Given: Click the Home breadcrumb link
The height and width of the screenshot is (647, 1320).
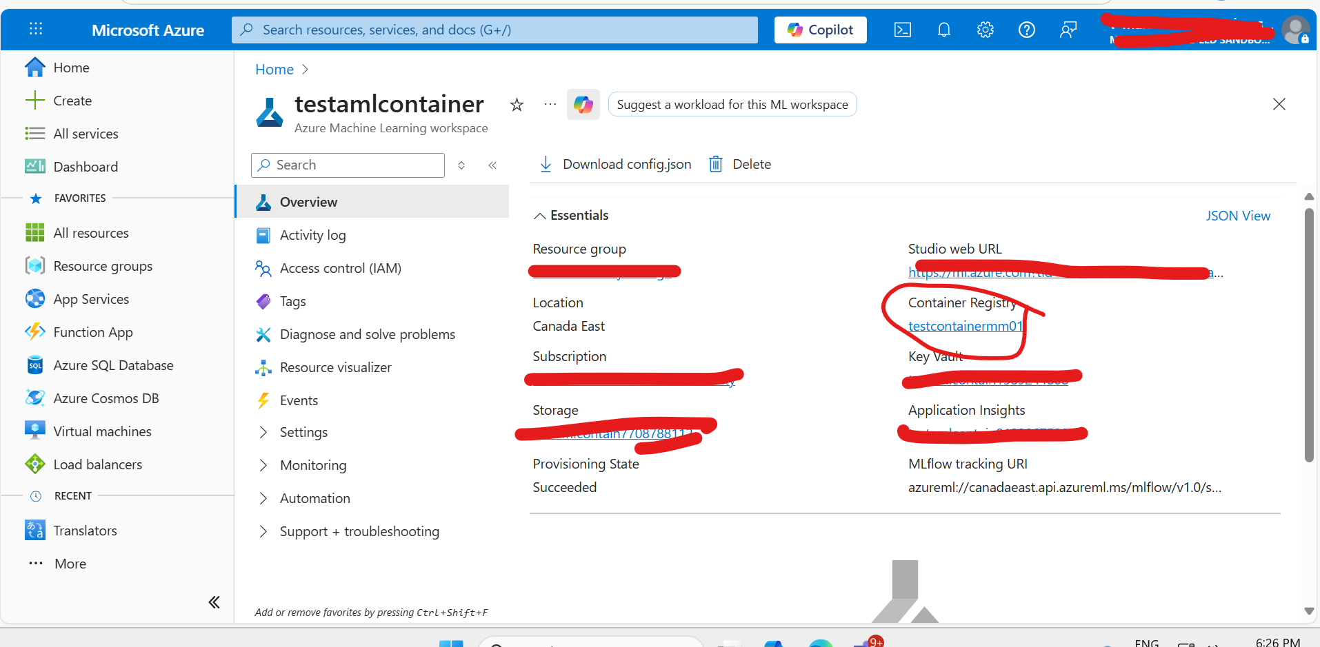Looking at the screenshot, I should point(274,70).
